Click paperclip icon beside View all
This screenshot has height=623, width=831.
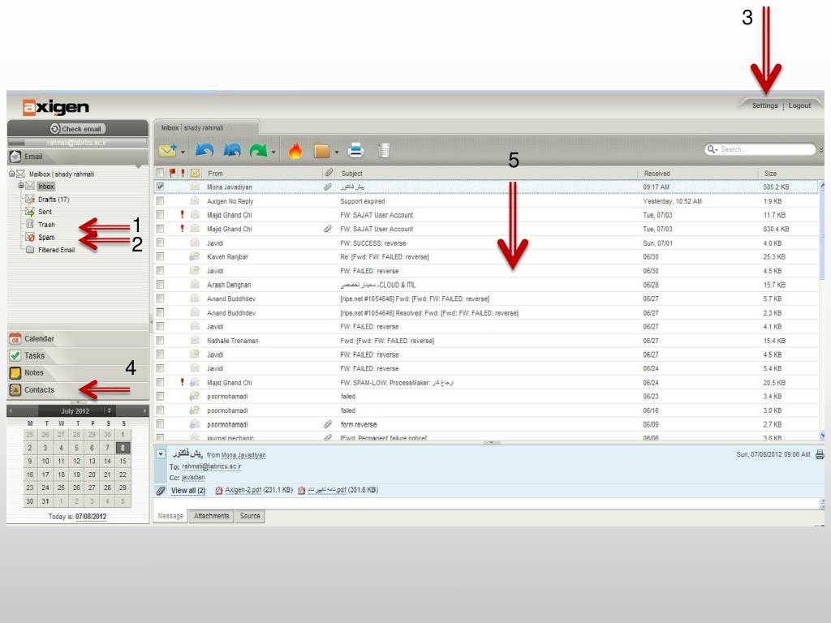[161, 491]
